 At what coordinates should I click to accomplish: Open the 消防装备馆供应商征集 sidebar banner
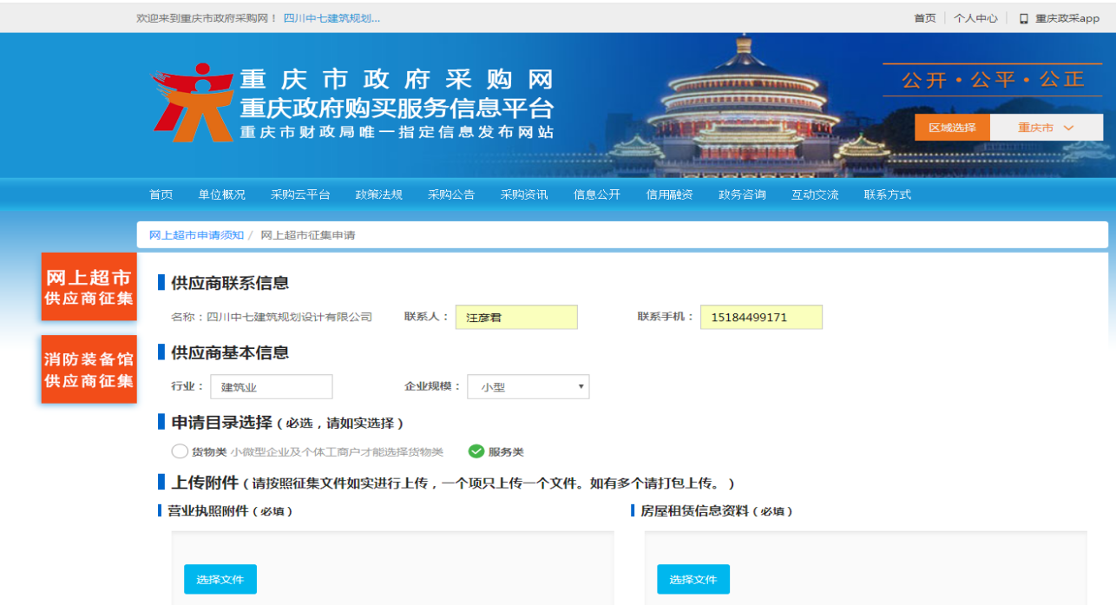pos(88,369)
